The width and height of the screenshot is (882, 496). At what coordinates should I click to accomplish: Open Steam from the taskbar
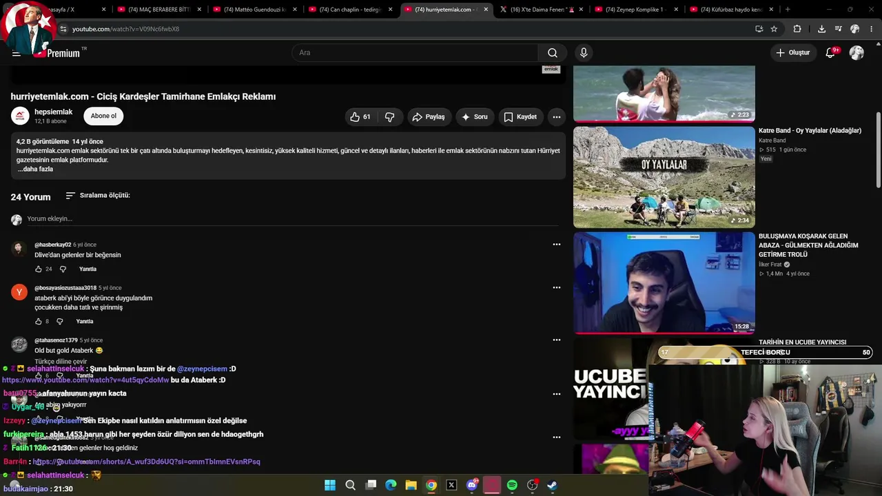pyautogui.click(x=553, y=485)
